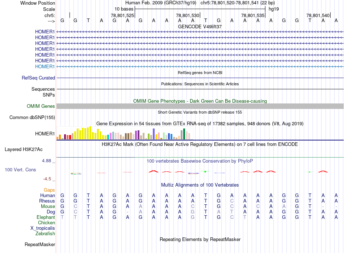The height and width of the screenshot is (253, 344).
Task: Open the Multiz Alignments of 100 Vertebrates title
Action: 200,185
